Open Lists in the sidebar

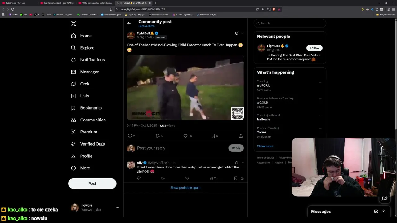pos(80,96)
